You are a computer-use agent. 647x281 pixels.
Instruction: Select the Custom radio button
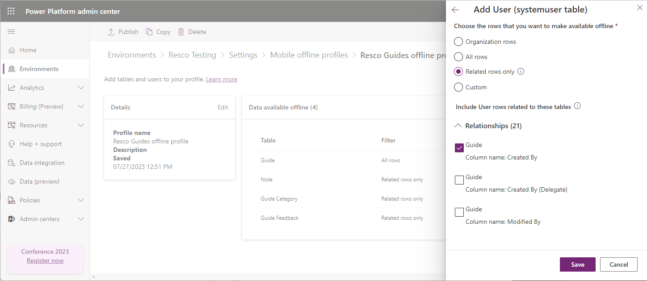pos(458,87)
